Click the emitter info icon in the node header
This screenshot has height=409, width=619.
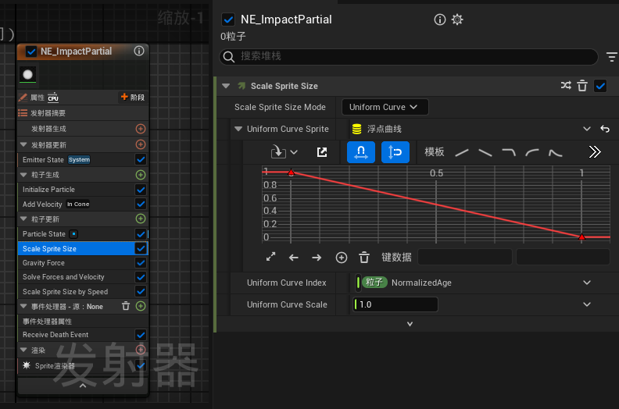[139, 51]
